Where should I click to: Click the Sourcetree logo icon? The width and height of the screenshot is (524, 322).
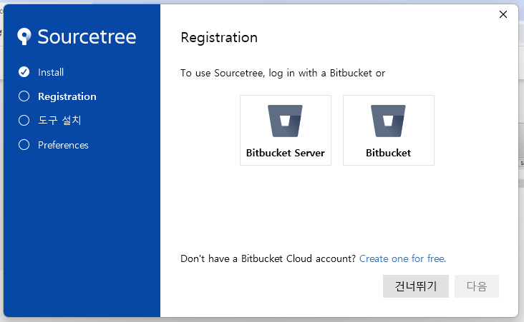[24, 36]
